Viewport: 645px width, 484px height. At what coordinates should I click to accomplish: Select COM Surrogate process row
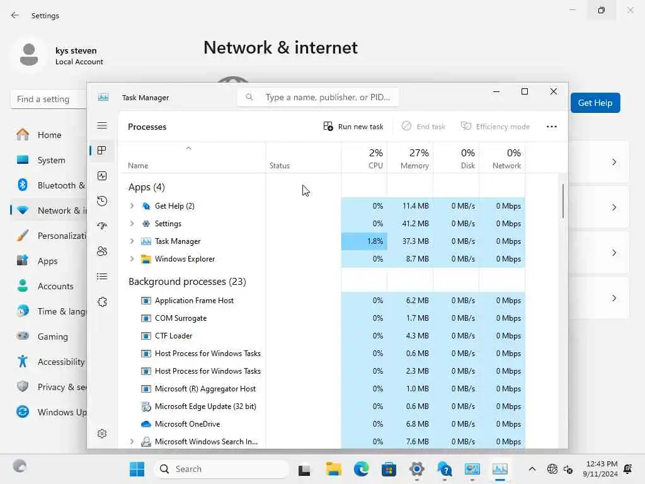point(322,318)
